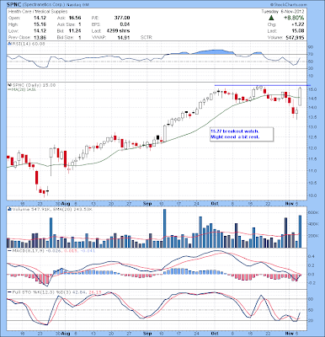Click the Prev Close value 13.86

tap(40, 37)
